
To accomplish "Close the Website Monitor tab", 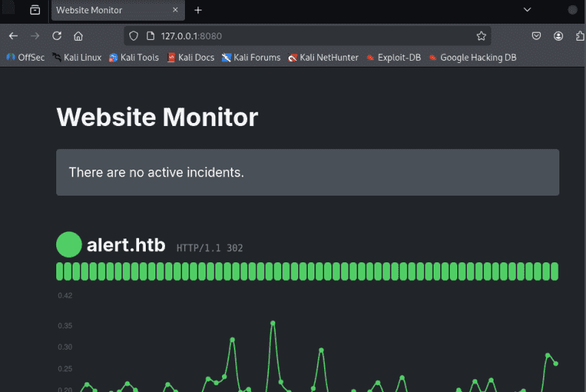I will pyautogui.click(x=175, y=10).
